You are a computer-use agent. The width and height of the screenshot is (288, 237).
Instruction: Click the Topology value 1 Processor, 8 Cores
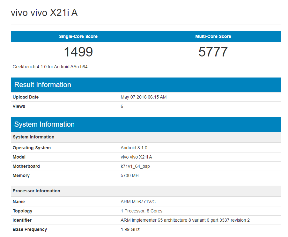(x=142, y=211)
